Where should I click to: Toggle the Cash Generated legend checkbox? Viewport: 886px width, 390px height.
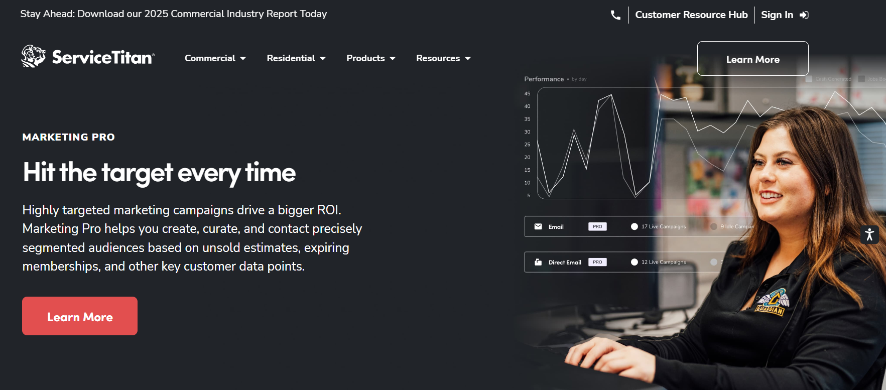tap(809, 79)
